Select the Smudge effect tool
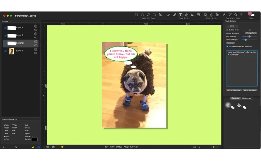 pyautogui.click(x=205, y=15)
